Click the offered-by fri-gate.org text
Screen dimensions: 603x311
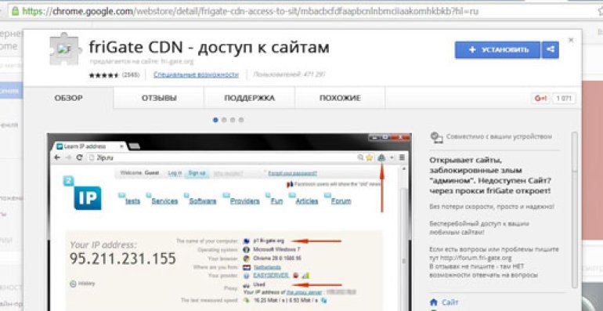(x=142, y=61)
